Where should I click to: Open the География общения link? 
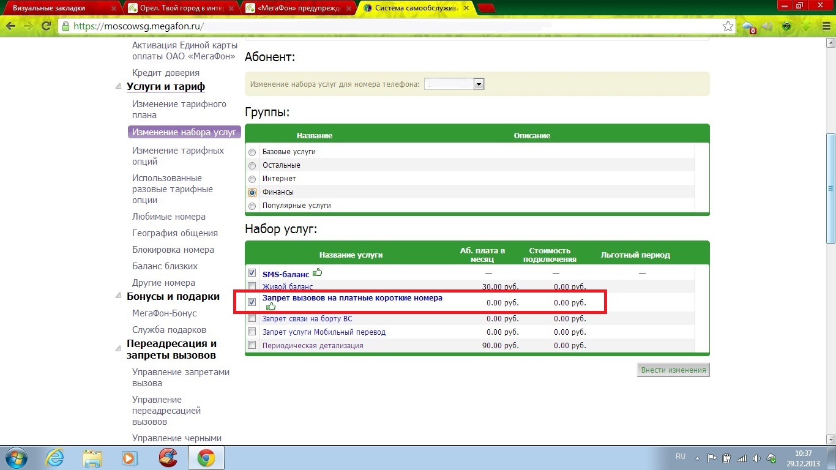(x=175, y=233)
